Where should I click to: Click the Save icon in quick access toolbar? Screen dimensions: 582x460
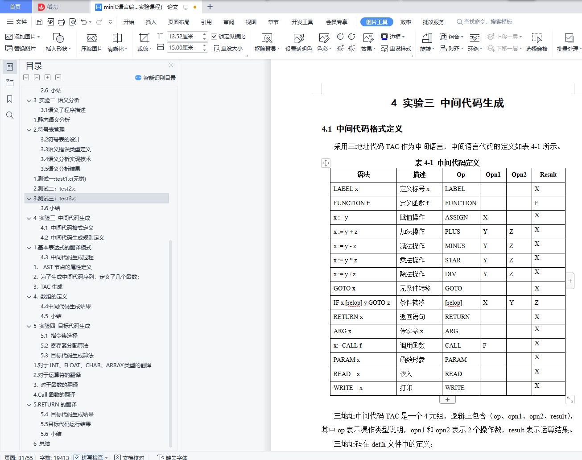pos(39,22)
